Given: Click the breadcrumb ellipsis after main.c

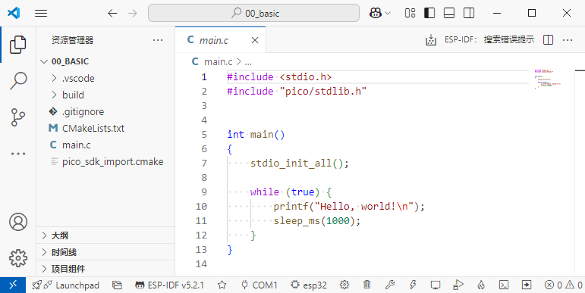Looking at the screenshot, I should pos(247,62).
